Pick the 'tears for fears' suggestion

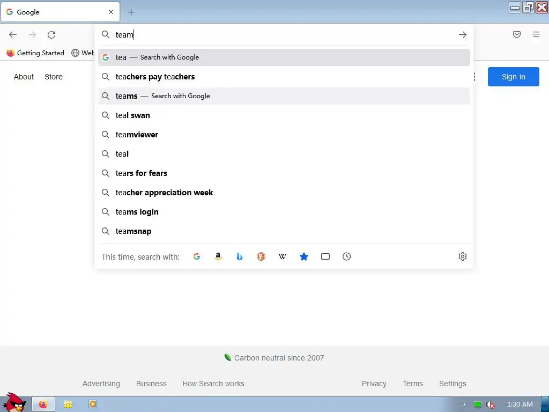284,173
